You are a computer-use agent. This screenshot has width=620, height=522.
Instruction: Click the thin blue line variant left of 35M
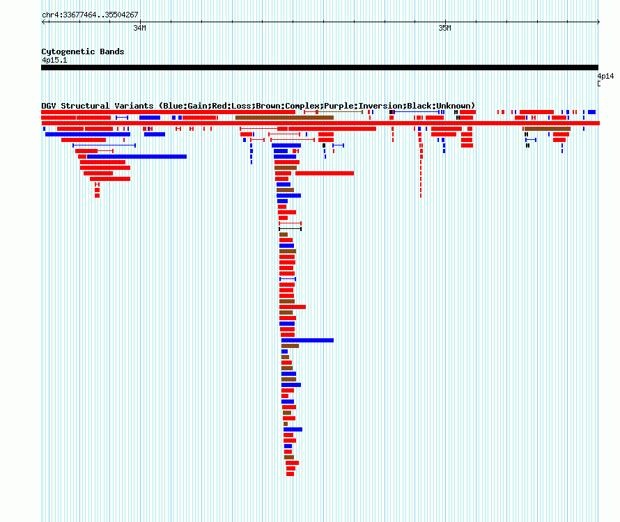click(x=417, y=112)
